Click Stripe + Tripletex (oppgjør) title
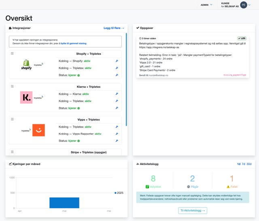The height and width of the screenshot is (221, 259). pyautogui.click(x=89, y=152)
